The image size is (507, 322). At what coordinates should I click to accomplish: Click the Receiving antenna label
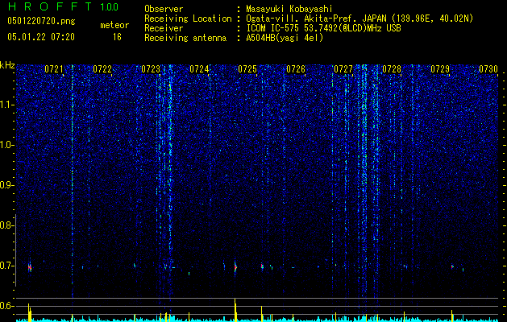click(x=185, y=38)
